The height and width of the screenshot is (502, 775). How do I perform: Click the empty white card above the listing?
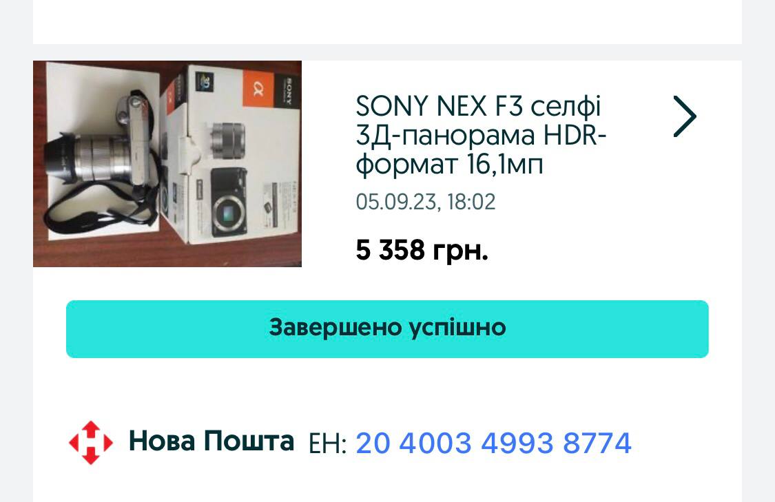click(387, 22)
